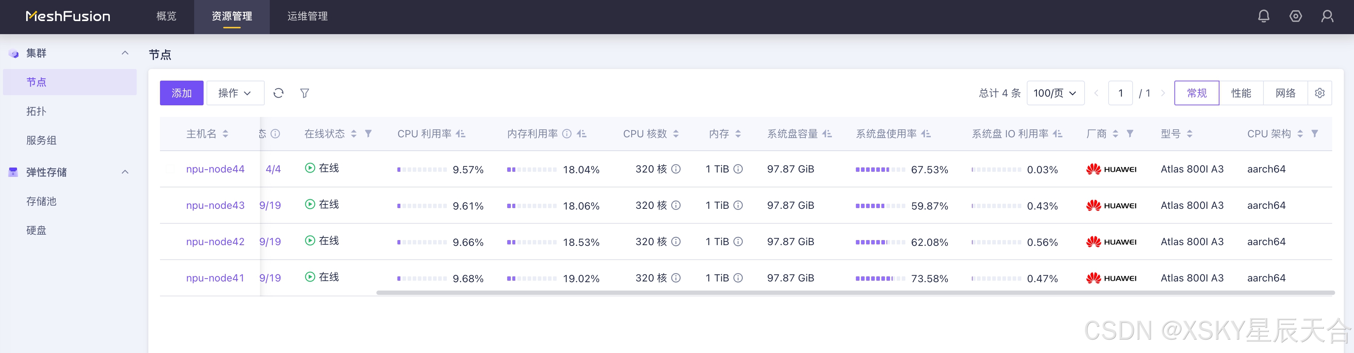This screenshot has width=1354, height=353.
Task: Open the hexagon settings icon in header
Action: [1296, 16]
